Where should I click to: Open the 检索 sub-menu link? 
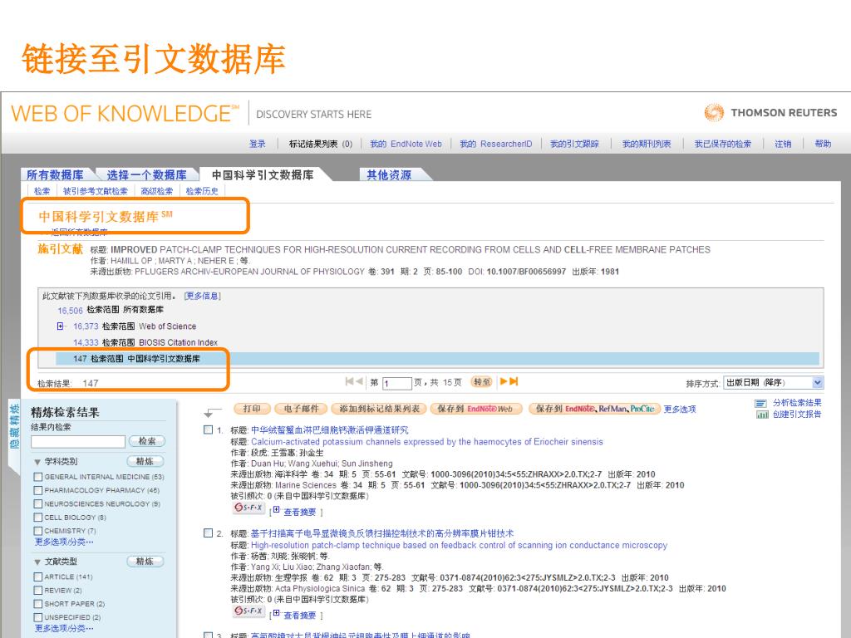(x=42, y=191)
